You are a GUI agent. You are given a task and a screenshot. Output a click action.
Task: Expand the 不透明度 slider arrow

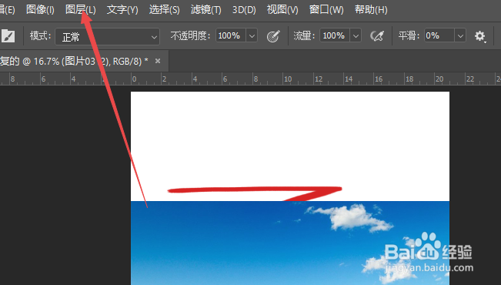pyautogui.click(x=252, y=35)
